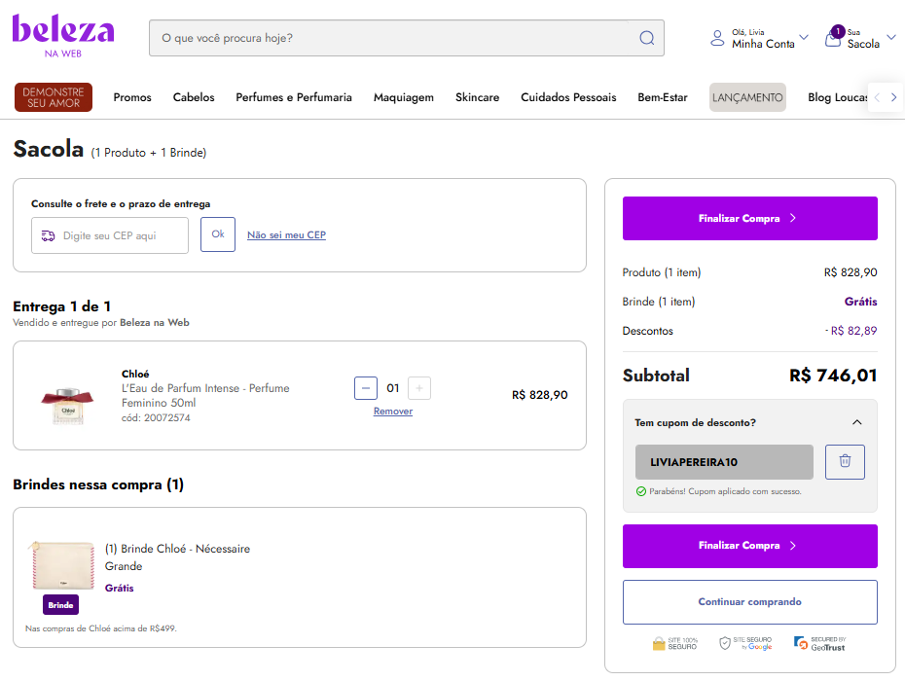Expand Sua Sacola dropdown chevron
905x681 pixels.
[x=891, y=38]
